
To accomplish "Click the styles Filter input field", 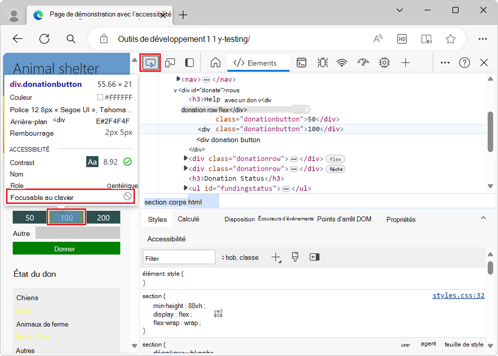I will [x=179, y=258].
